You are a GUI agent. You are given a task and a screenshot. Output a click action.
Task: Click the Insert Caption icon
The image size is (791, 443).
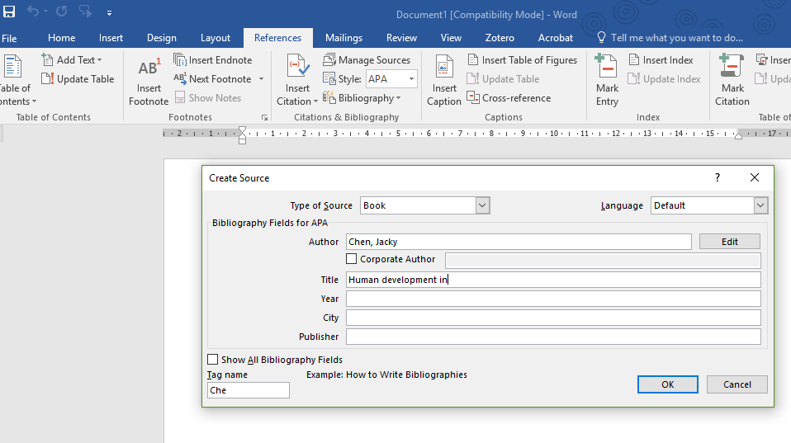[444, 68]
